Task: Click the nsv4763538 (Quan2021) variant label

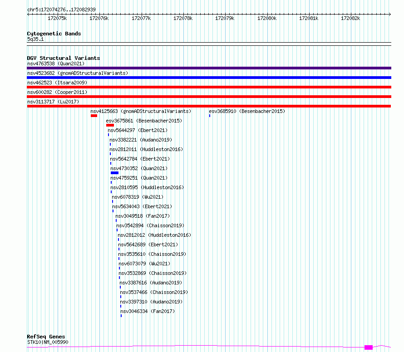Action: (x=56, y=64)
